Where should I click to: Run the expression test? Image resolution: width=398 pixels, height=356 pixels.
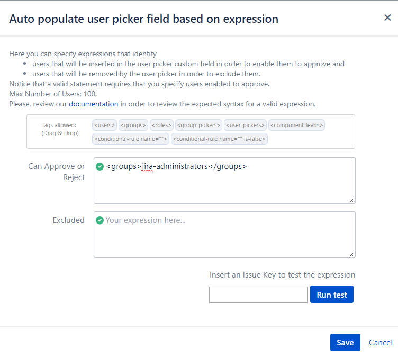[x=332, y=295]
